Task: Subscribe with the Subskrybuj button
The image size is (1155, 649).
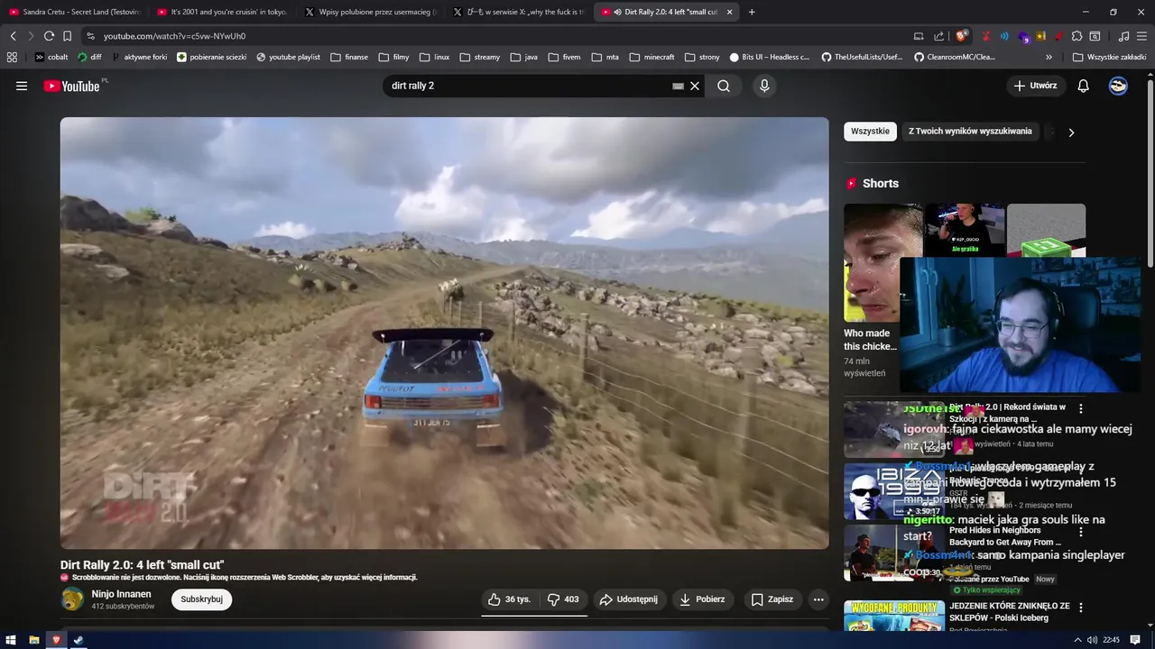Action: click(201, 599)
